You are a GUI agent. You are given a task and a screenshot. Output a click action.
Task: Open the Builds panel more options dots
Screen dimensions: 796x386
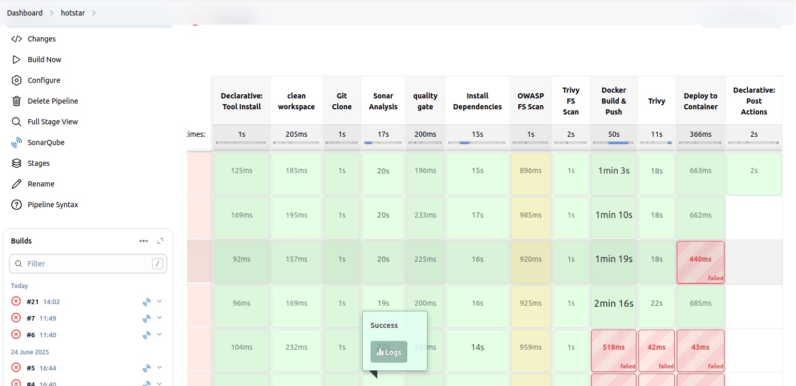click(x=144, y=241)
